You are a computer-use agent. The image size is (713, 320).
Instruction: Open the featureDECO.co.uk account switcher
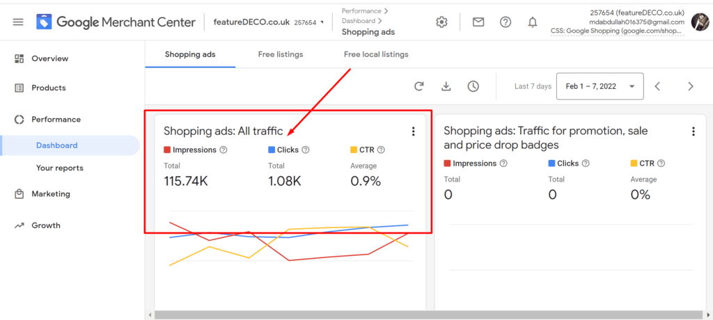(x=270, y=22)
